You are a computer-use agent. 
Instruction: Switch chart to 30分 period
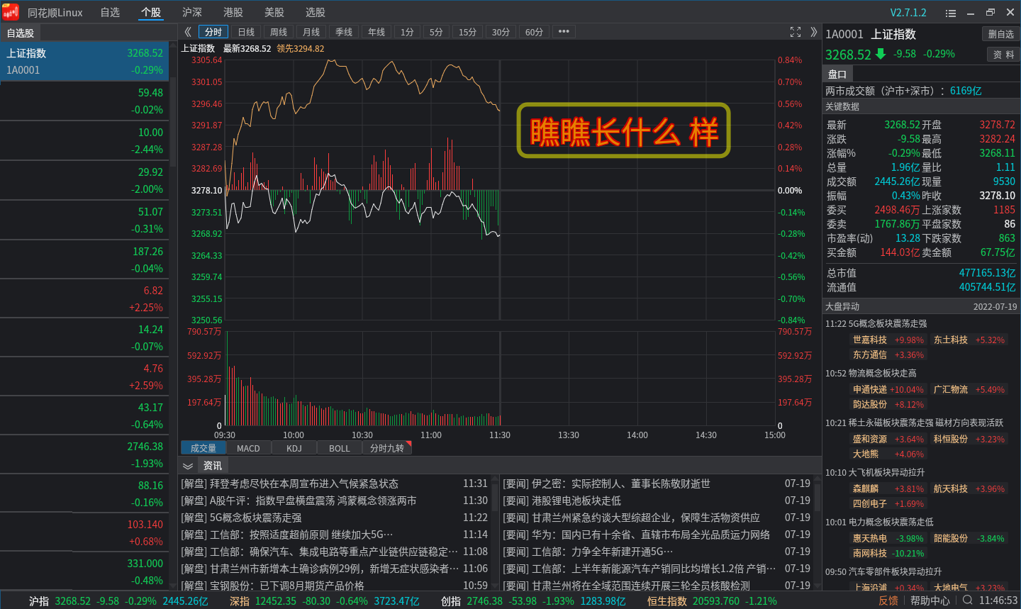tap(501, 32)
